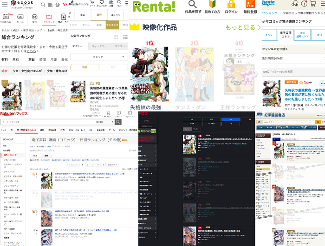This screenshot has width=325, height=246.
Task: Select Reader Store コミック tab
Action: (116, 15)
